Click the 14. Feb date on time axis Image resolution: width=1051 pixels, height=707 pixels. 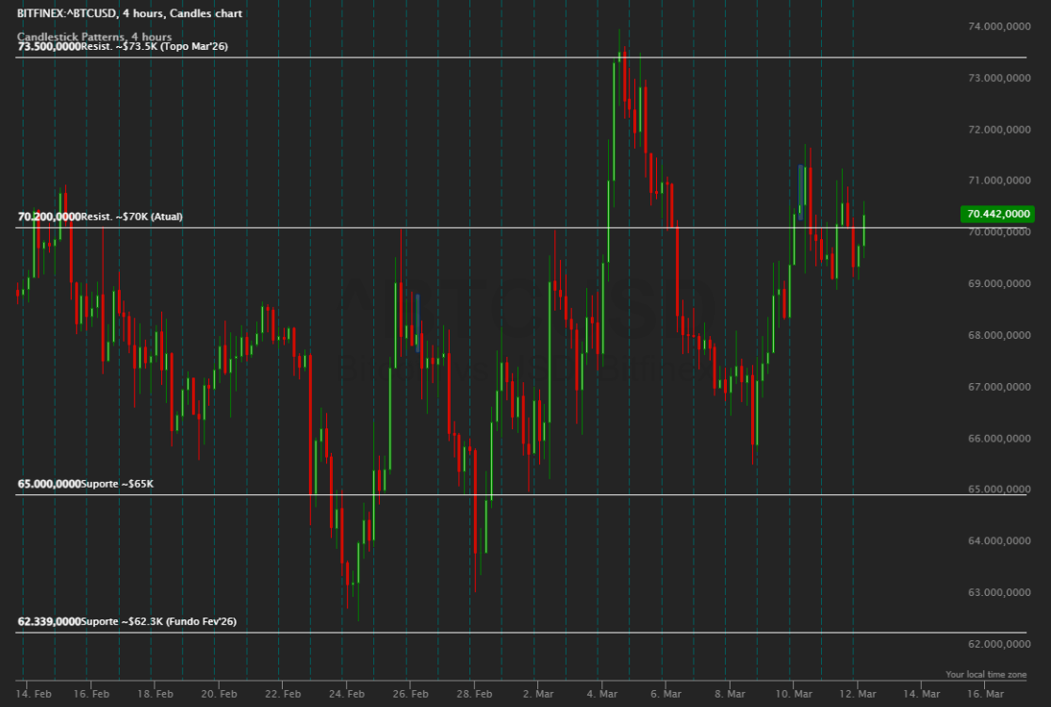coord(33,694)
